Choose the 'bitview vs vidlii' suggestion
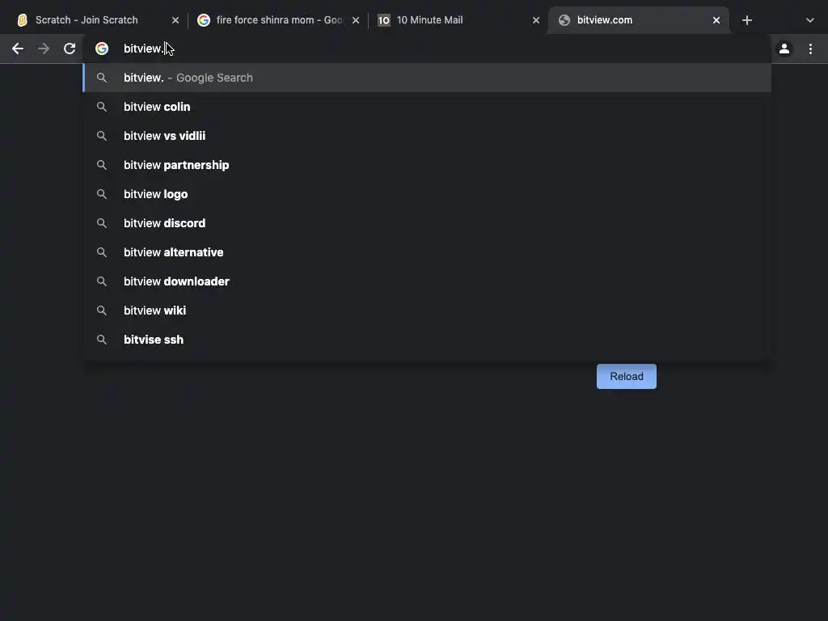The height and width of the screenshot is (621, 828). 165,136
